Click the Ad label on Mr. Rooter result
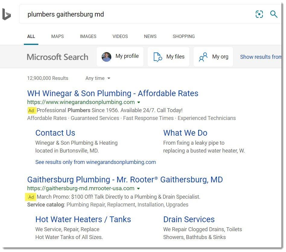The width and height of the screenshot is (286, 252). [31, 197]
